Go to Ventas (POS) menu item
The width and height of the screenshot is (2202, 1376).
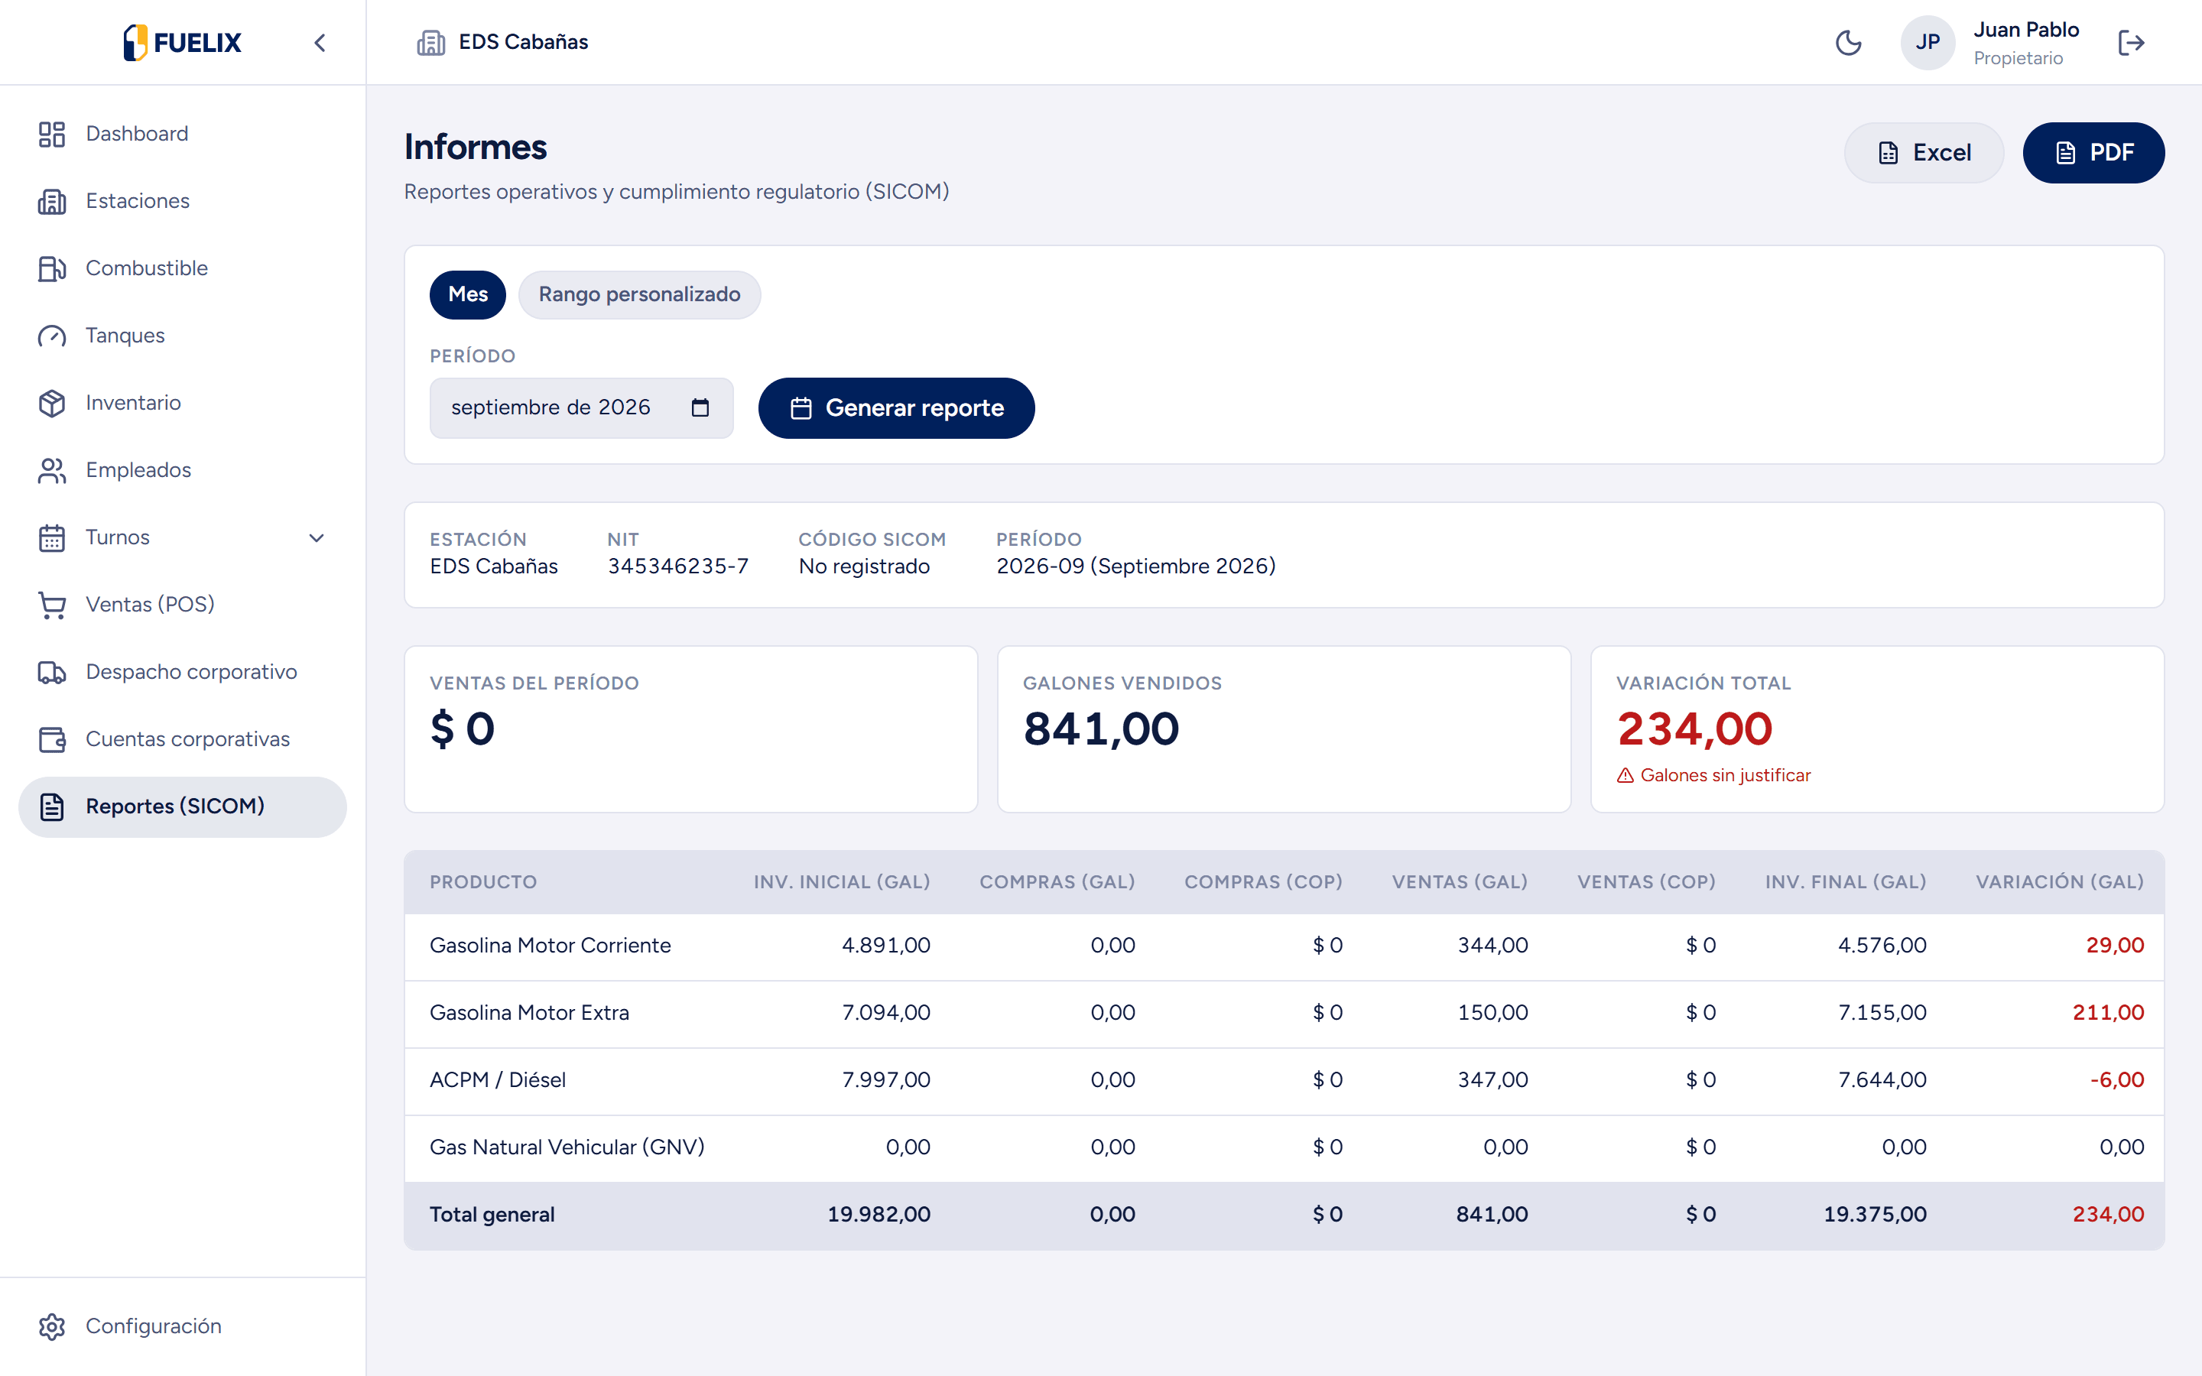click(182, 605)
